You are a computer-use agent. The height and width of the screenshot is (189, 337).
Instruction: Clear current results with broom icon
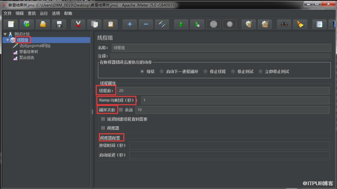(249, 24)
